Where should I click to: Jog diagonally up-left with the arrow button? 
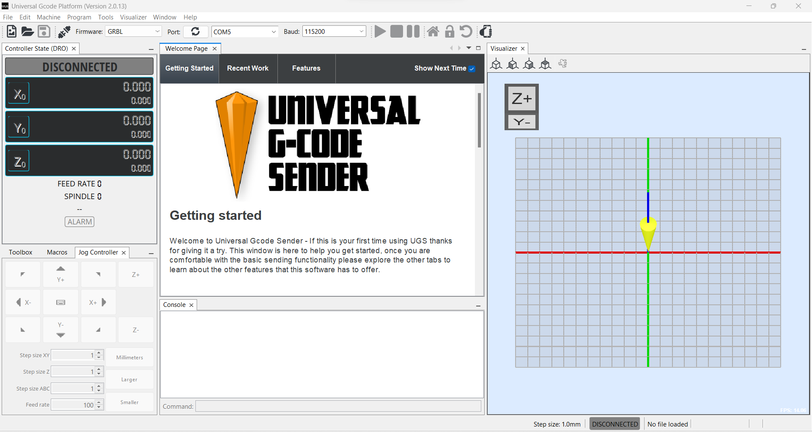(x=23, y=274)
